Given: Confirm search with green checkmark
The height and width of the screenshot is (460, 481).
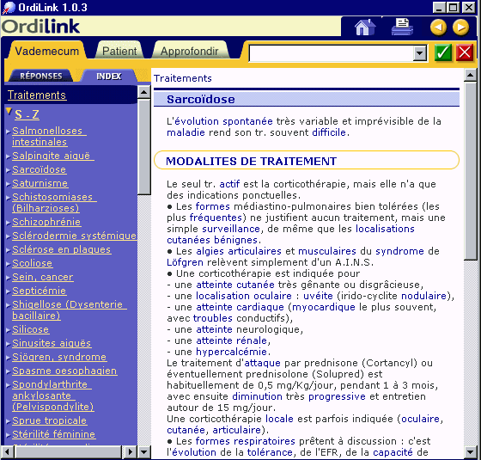Looking at the screenshot, I should pyautogui.click(x=442, y=52).
